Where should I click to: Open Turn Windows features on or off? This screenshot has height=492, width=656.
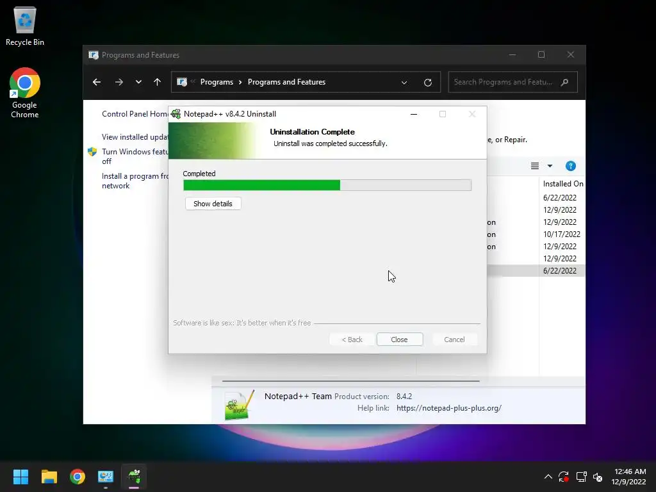(x=135, y=156)
